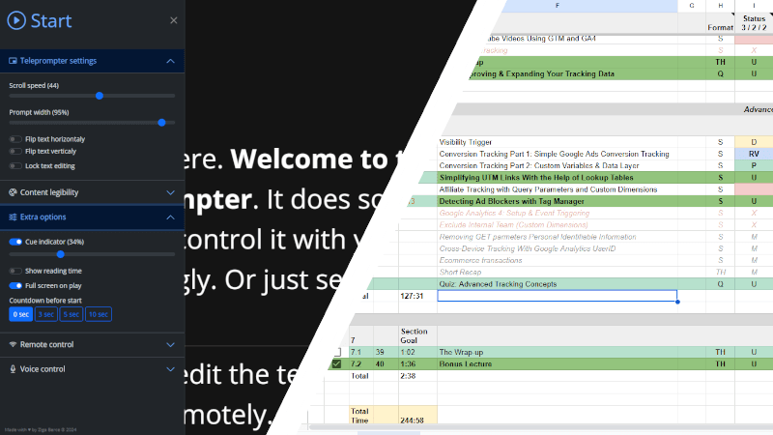The width and height of the screenshot is (773, 435).
Task: Expand the Voice control section chevron
Action: click(x=170, y=369)
